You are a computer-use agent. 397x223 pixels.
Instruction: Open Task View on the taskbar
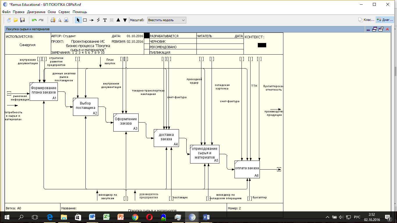point(35,217)
